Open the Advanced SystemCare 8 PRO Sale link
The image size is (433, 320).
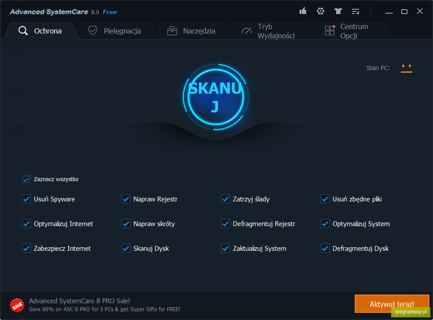click(80, 301)
